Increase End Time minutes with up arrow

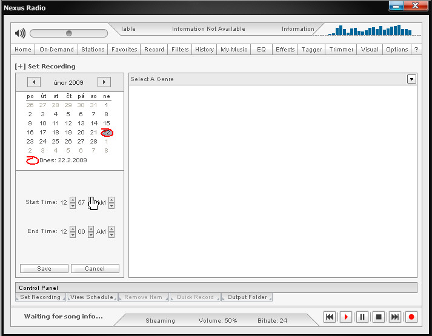click(x=91, y=229)
